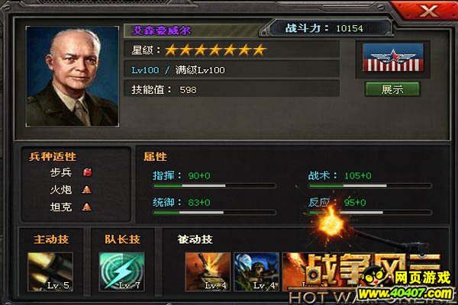Open the first passive skill tank icon
The width and height of the screenshot is (458, 305).
coord(208,271)
